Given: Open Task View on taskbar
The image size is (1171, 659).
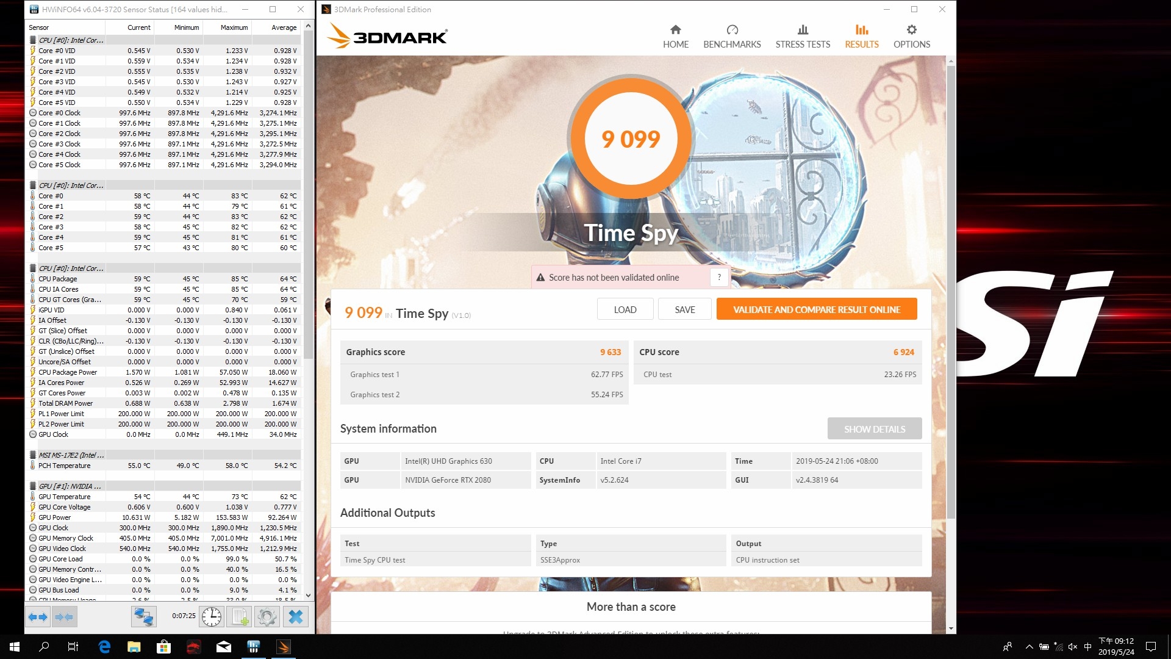Looking at the screenshot, I should (x=73, y=647).
